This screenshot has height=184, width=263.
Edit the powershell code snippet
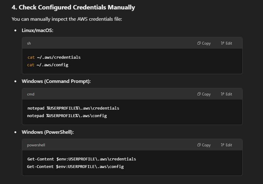(x=226, y=145)
